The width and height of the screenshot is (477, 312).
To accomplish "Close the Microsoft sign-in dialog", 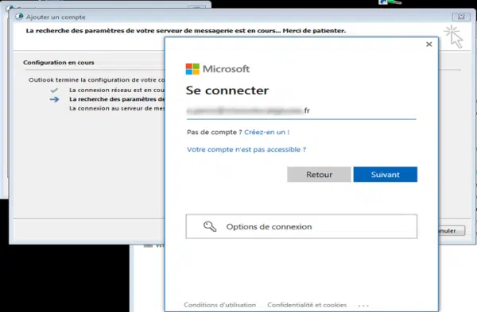I will pyautogui.click(x=429, y=44).
